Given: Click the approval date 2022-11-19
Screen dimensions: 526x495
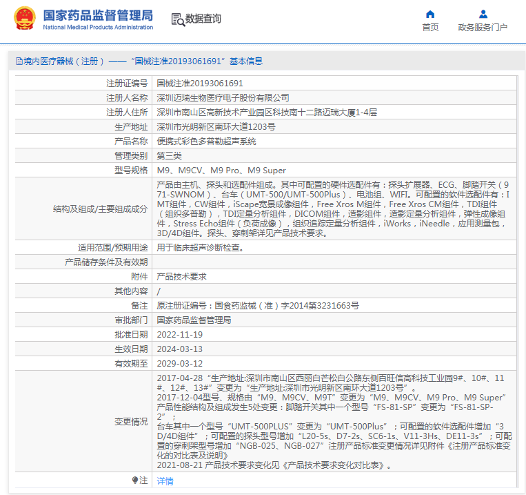Looking at the screenshot, I should tap(180, 334).
